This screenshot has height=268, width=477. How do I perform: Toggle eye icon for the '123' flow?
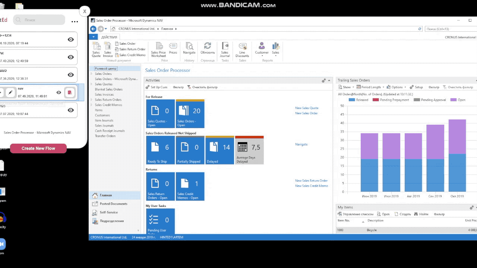pyautogui.click(x=70, y=110)
